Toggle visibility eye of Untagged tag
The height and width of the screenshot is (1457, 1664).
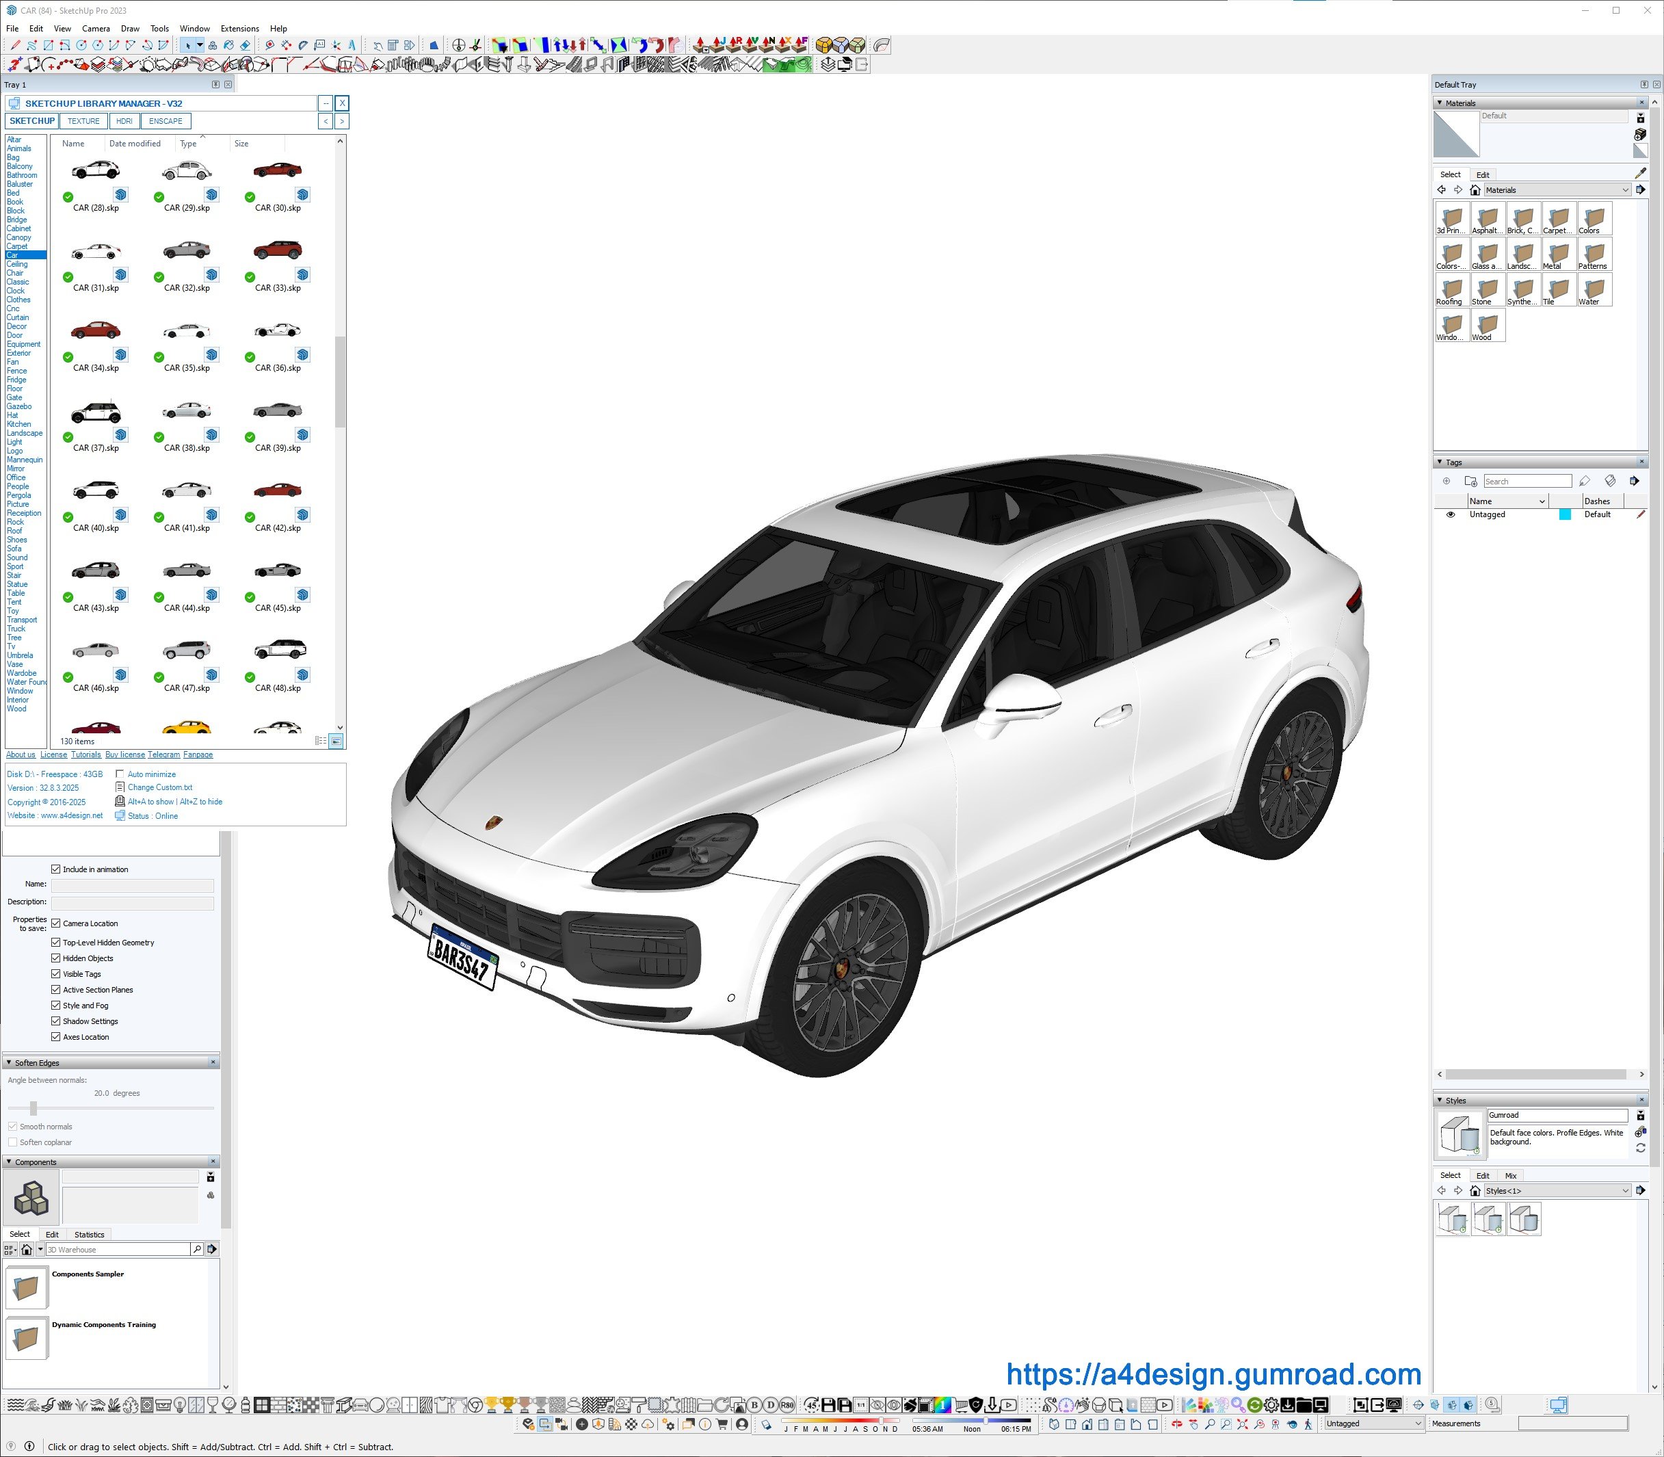(1450, 514)
